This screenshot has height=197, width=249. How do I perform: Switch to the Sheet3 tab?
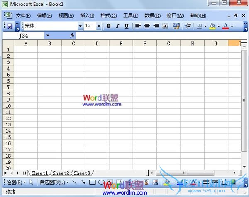click(x=82, y=173)
